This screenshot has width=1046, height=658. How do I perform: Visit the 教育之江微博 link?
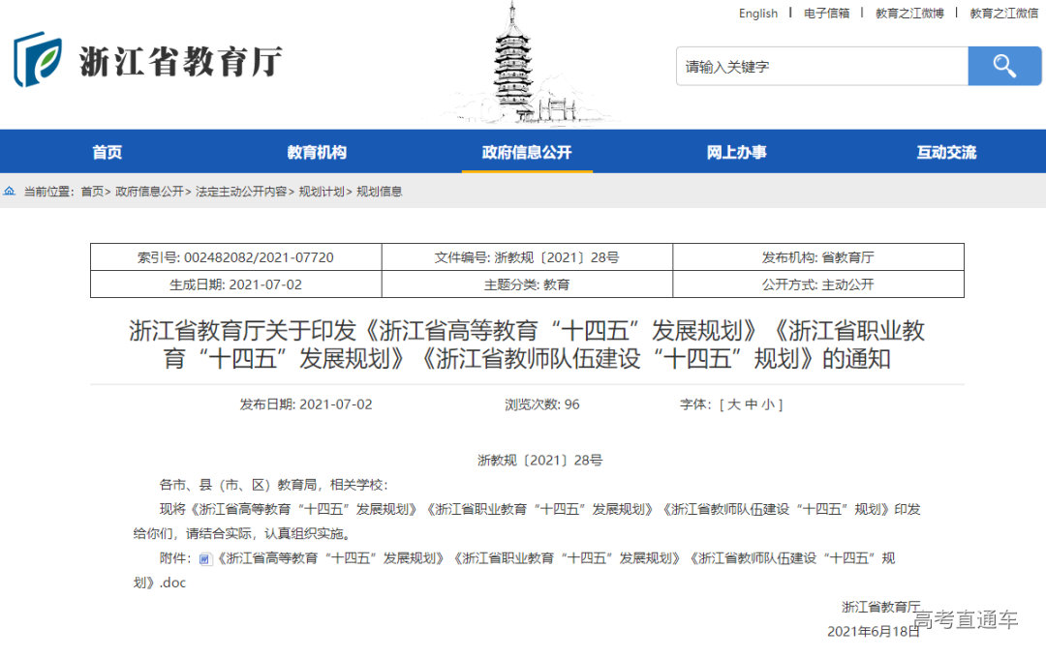909,14
